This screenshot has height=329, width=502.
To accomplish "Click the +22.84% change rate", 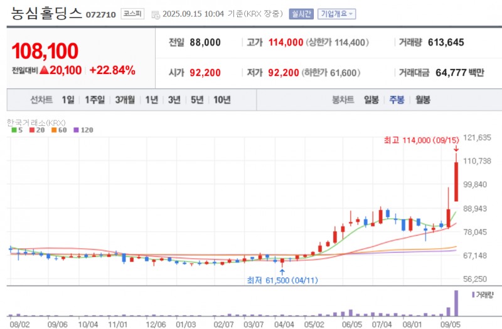I will coord(112,70).
